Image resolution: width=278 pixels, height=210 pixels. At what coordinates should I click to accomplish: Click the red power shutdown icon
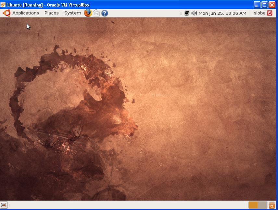click(x=270, y=13)
